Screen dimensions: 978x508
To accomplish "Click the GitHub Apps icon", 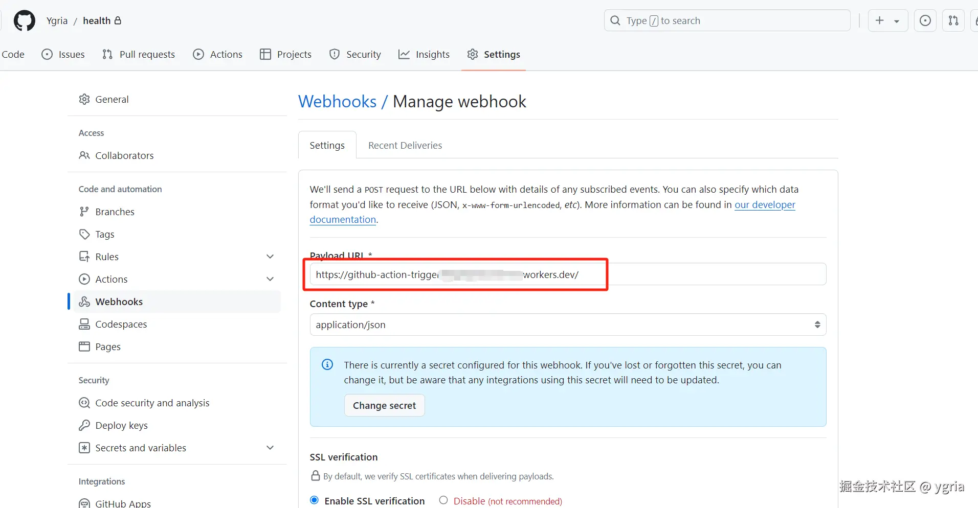I will (x=84, y=503).
